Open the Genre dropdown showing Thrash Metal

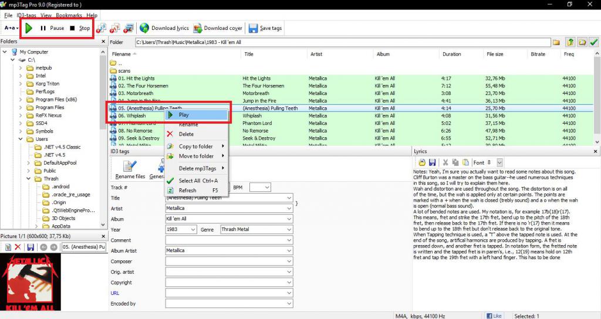(x=289, y=229)
